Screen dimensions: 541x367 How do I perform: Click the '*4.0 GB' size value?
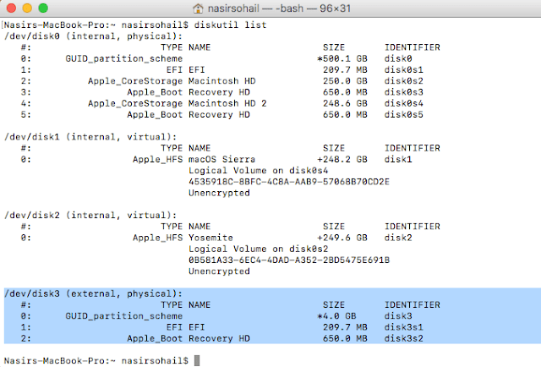(336, 316)
